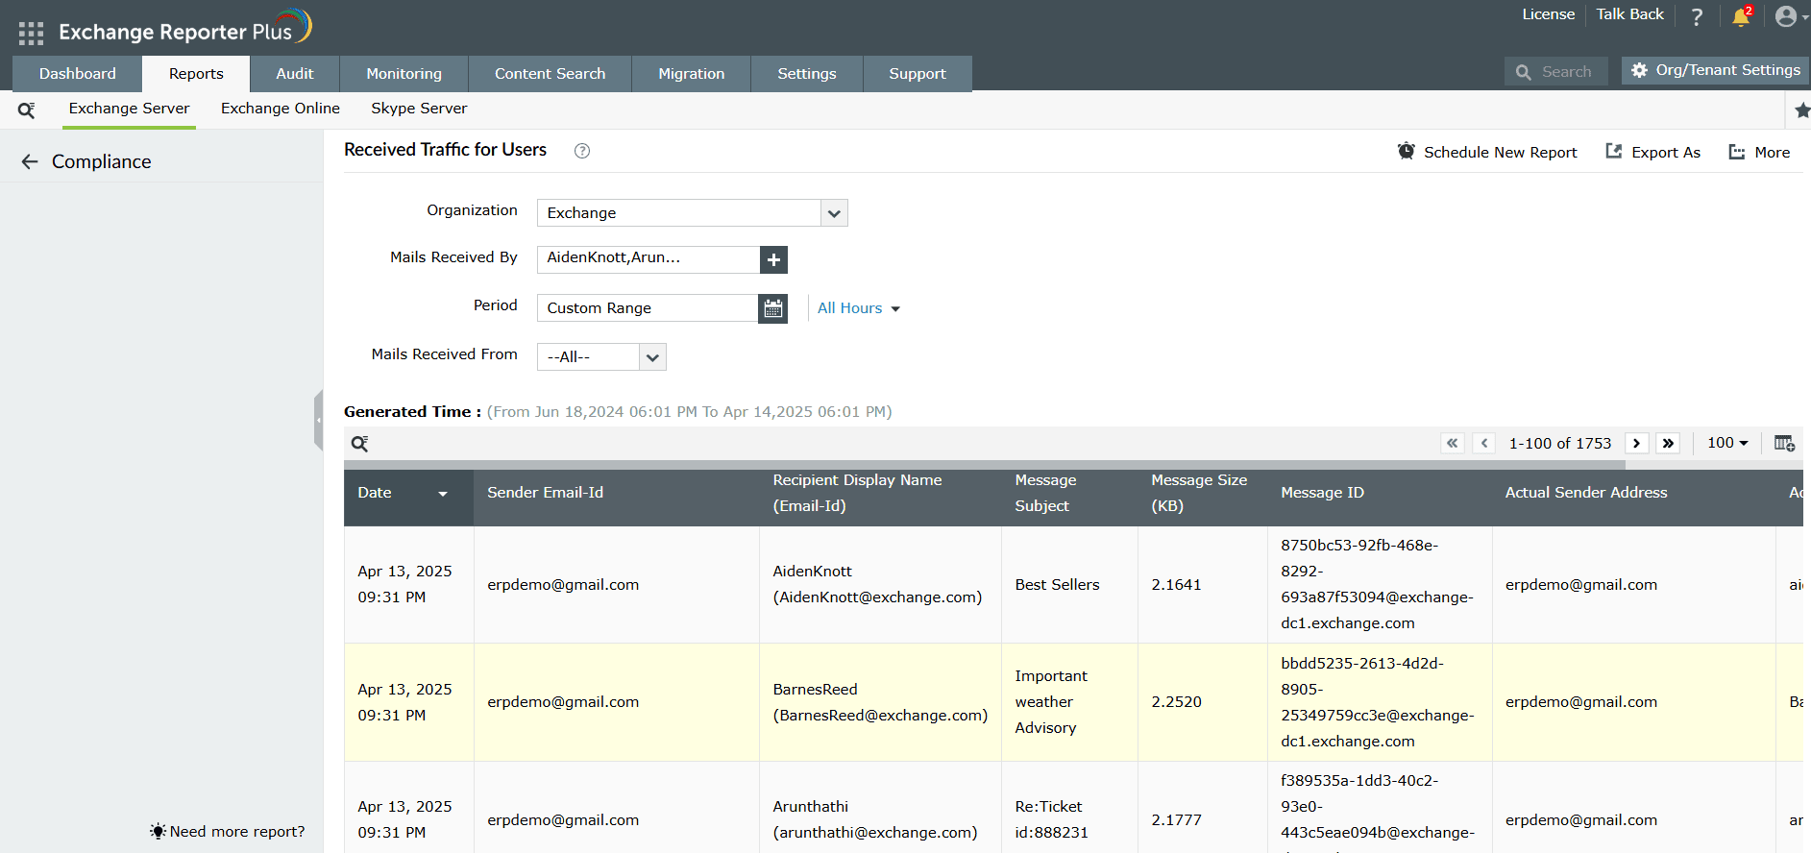
Task: Switch to the Audit tab
Action: 294,74
